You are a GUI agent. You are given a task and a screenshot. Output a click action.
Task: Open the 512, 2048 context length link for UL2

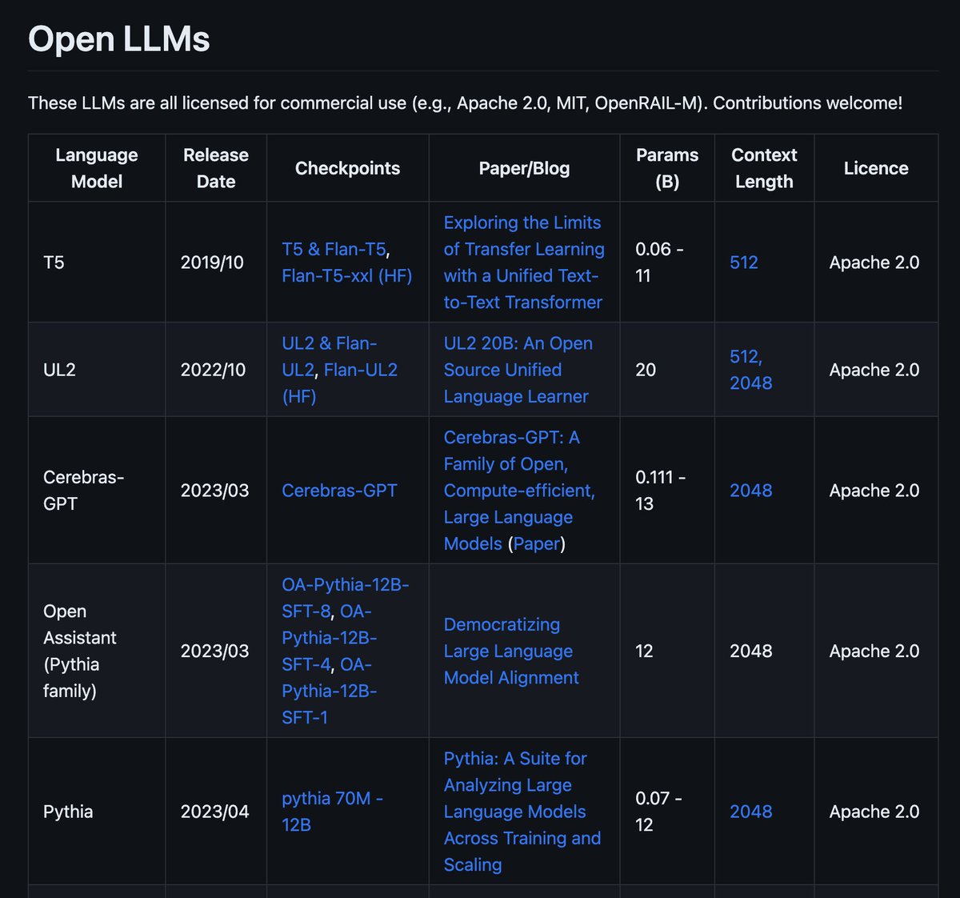pyautogui.click(x=751, y=370)
